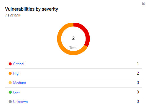The height and width of the screenshot is (107, 146).
Task: Click the red Critical legend dot
Action: [x=10, y=64]
